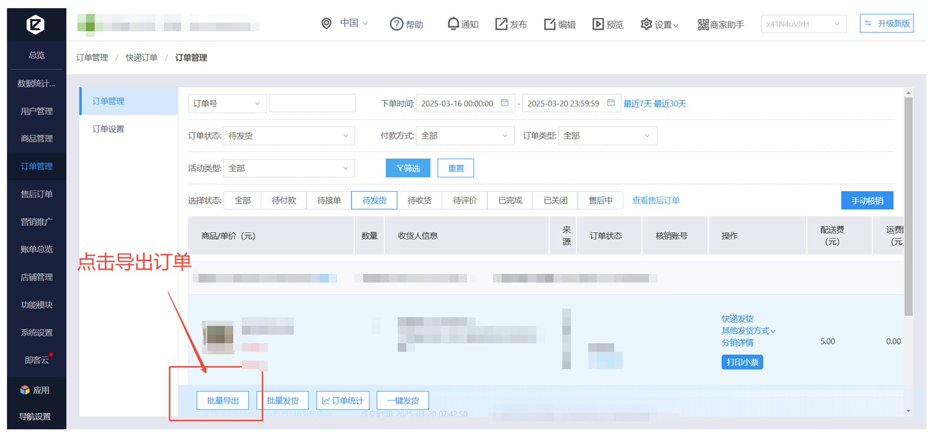The height and width of the screenshot is (438, 934).
Task: Open the x41N4uVJrH account dropdown
Action: (x=804, y=24)
